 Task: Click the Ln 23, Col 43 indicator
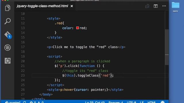pos(95,102)
